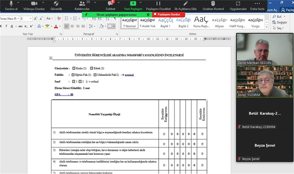
Task: Apply the Aralık Yok style
Action: 147,23
